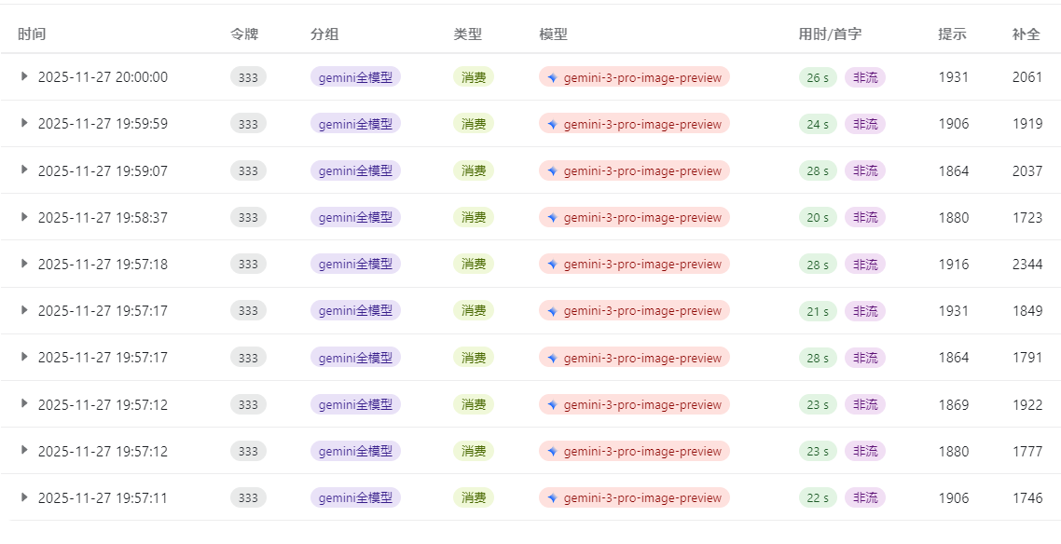This screenshot has height=544, width=1061.
Task: Click the 非流 tag in the 19:57:18 row
Action: pyautogui.click(x=865, y=265)
